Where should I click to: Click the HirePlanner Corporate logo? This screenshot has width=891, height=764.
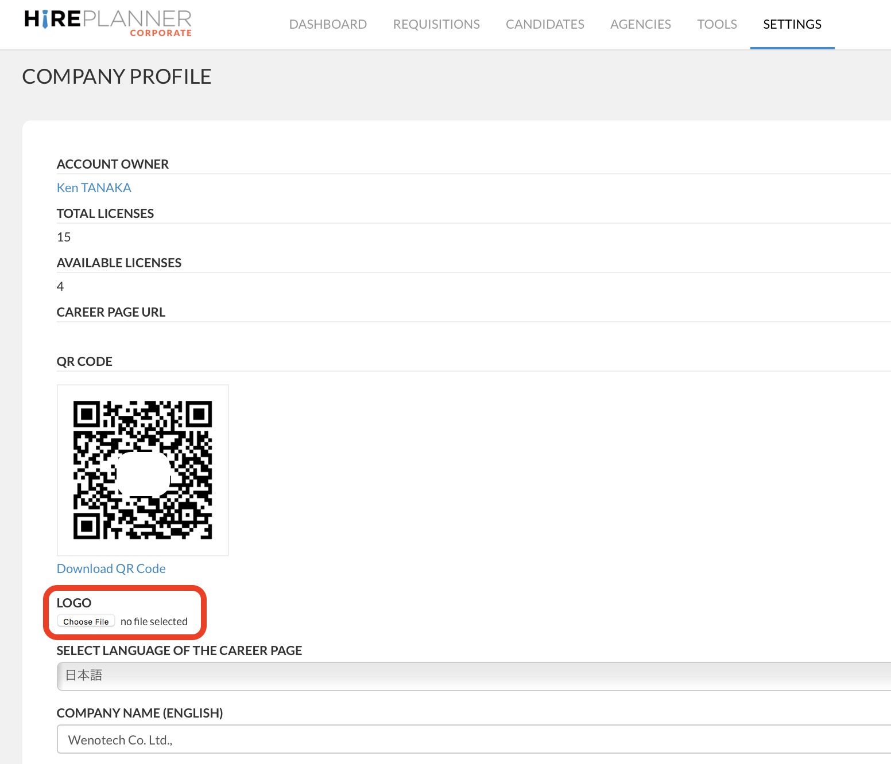pos(108,23)
